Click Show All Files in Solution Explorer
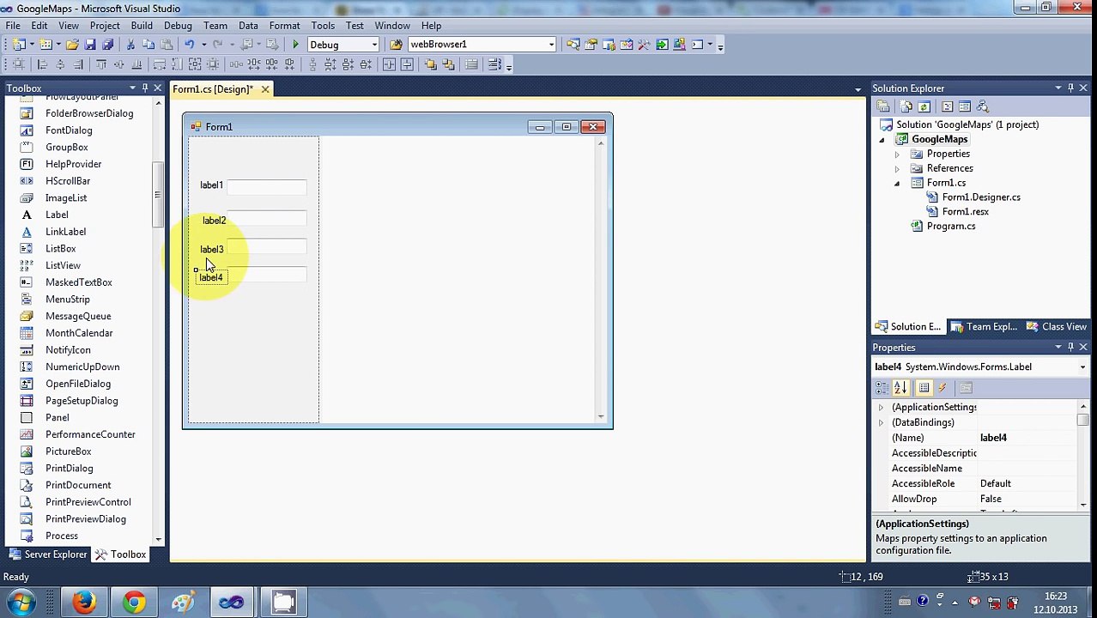Viewport: 1097px width, 618px height. coord(906,106)
